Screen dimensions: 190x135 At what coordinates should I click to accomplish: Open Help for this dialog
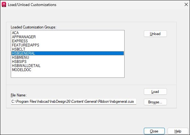(178, 131)
